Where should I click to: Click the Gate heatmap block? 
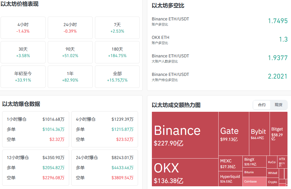[x=234, y=134]
